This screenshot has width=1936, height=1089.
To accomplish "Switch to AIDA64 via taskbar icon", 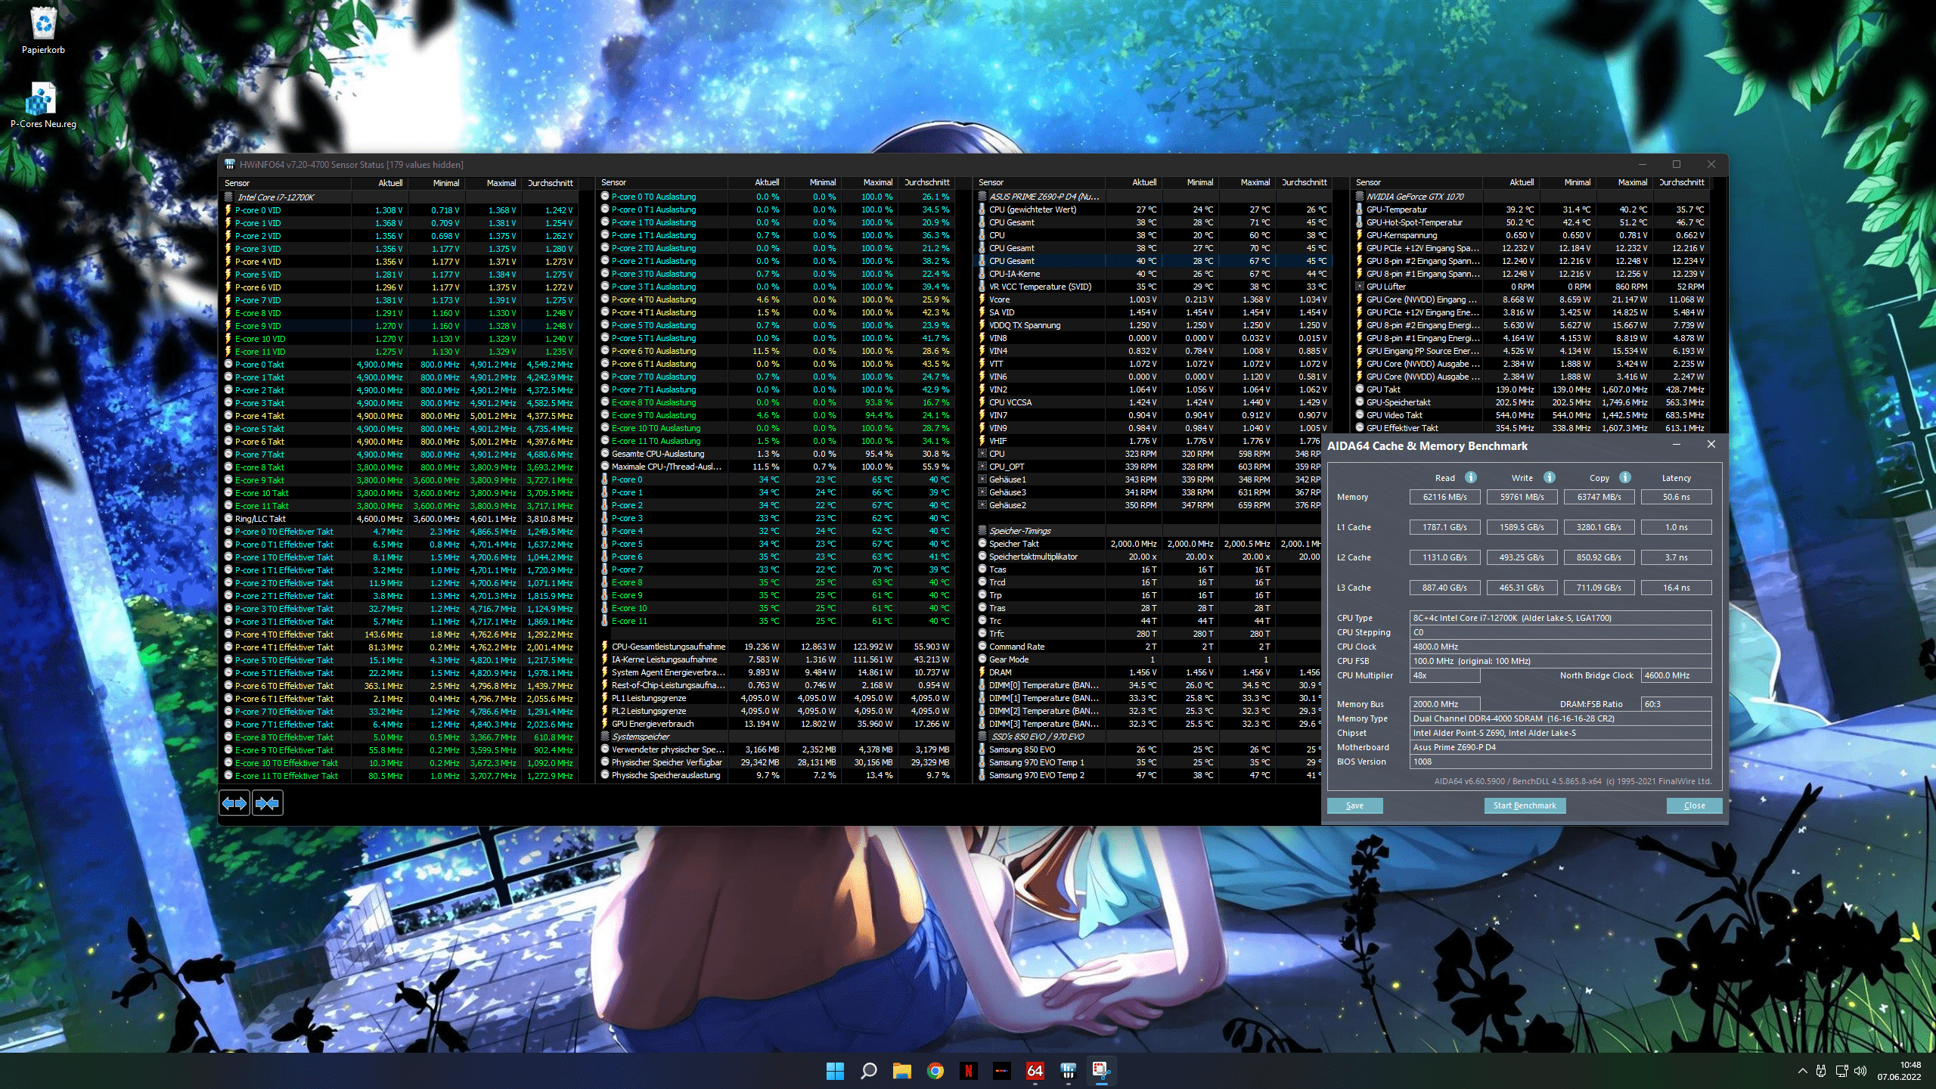I will click(1035, 1071).
